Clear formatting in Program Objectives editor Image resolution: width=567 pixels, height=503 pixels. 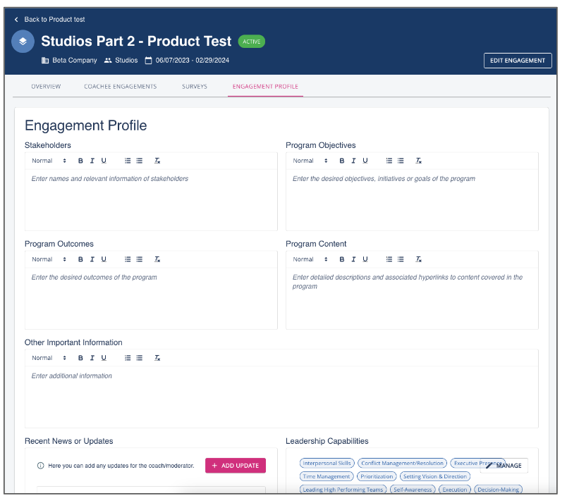pos(418,161)
